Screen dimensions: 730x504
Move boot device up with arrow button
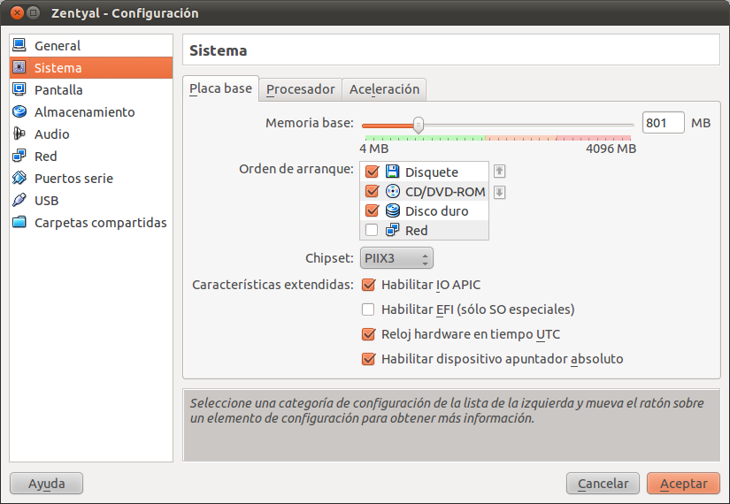(500, 172)
